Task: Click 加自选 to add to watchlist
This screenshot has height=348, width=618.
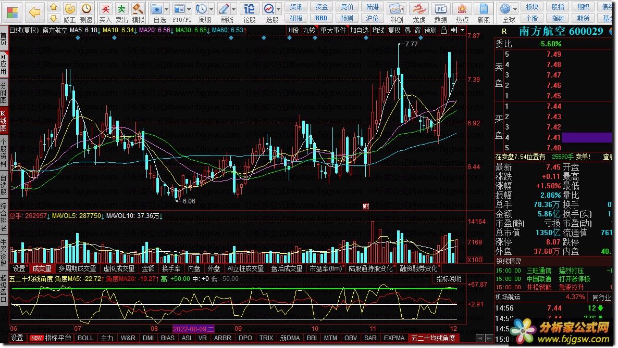Action: (x=359, y=30)
